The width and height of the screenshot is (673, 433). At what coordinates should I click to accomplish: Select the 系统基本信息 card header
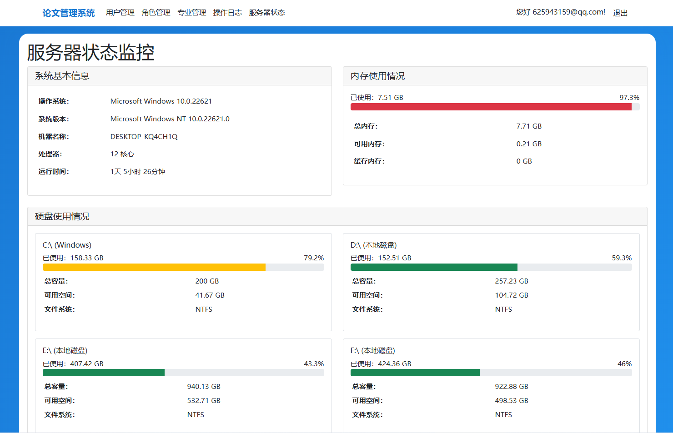pyautogui.click(x=180, y=76)
